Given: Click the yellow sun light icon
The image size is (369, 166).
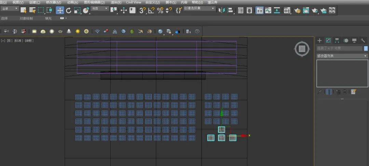Looking at the screenshot, I should tap(78, 31).
